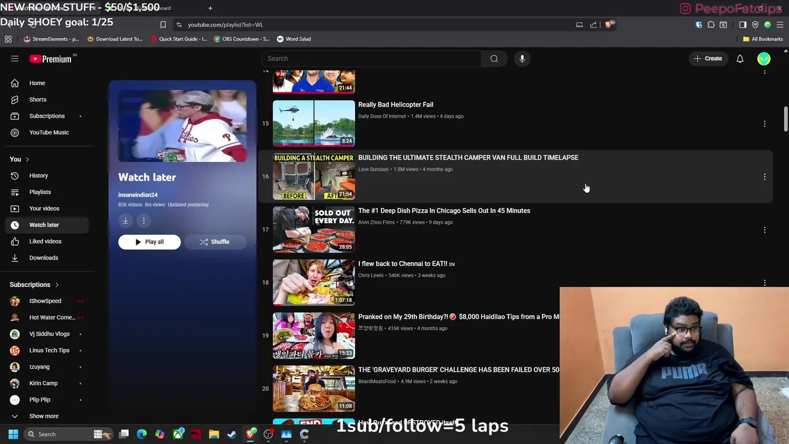Open playlist more options under Watch later

(x=144, y=221)
